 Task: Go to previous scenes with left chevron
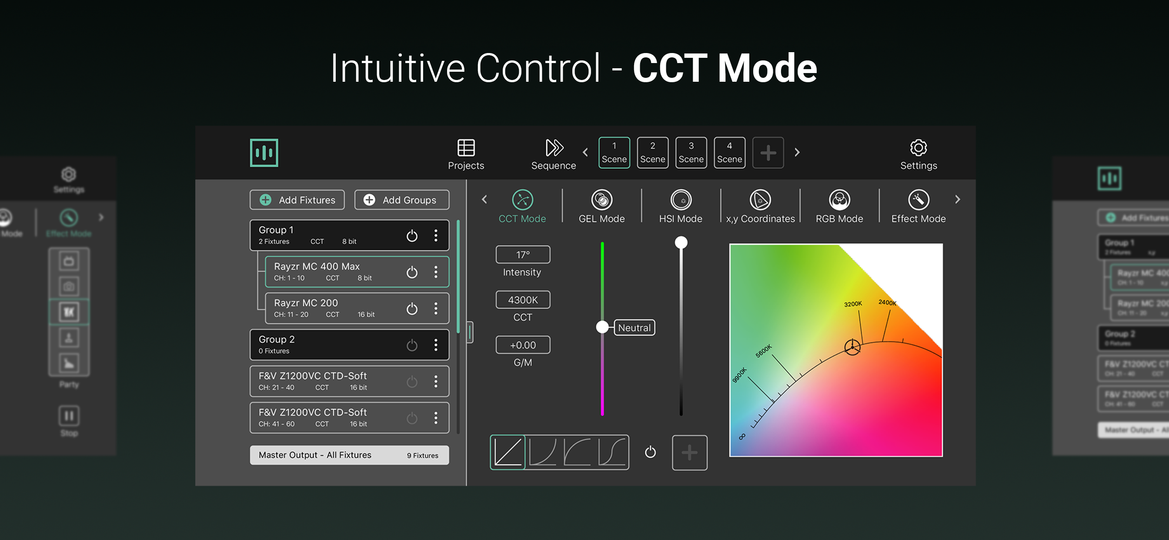[x=585, y=153]
